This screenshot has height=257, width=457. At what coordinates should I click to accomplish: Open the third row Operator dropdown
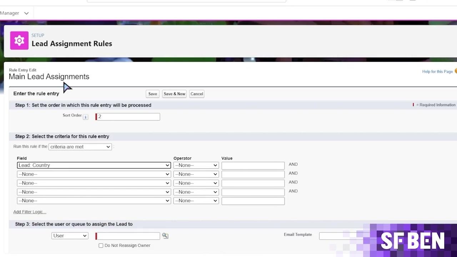(196, 183)
